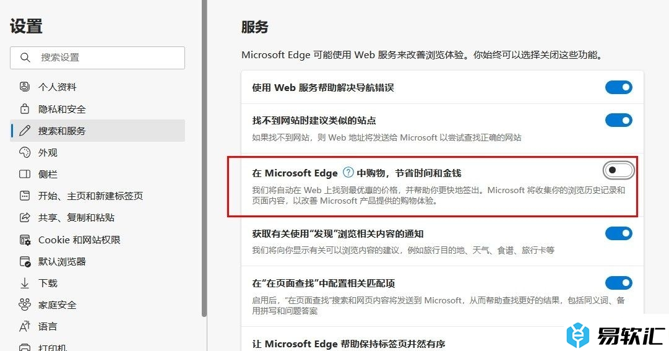
Task: Select 搜索和服务 in the sidebar
Action: [98, 131]
